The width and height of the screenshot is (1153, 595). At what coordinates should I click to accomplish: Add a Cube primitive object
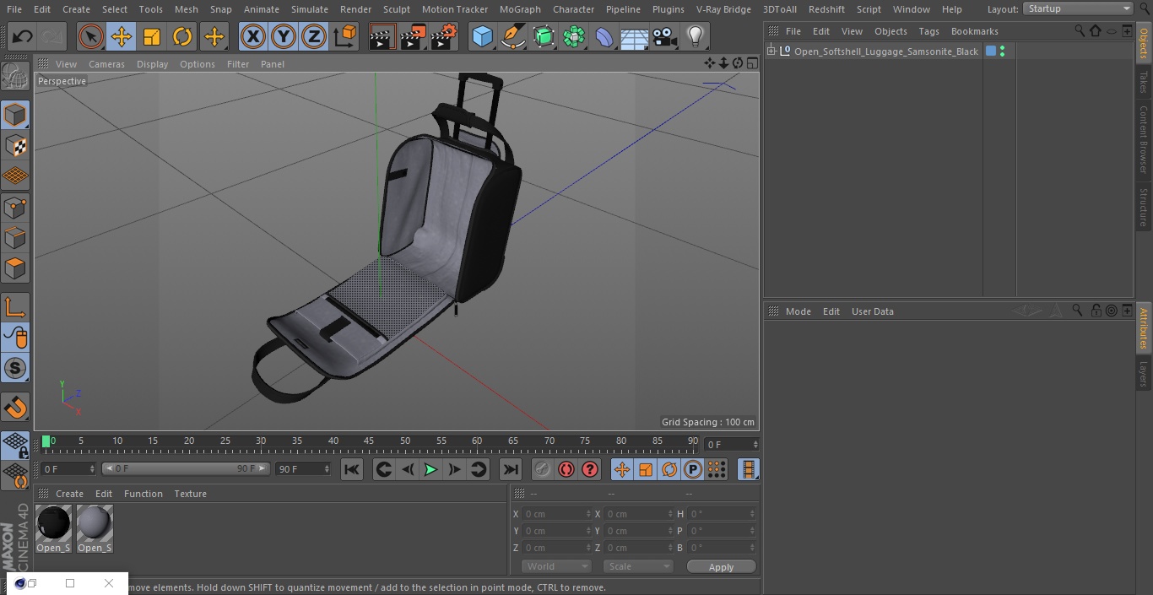(482, 36)
